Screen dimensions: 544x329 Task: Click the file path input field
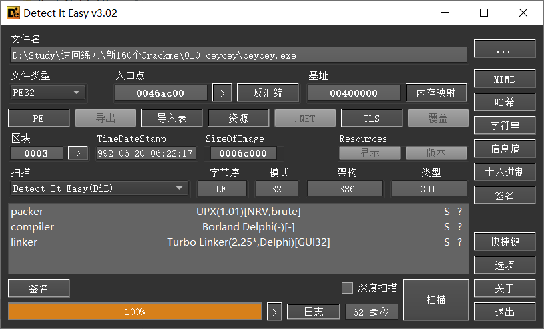point(238,55)
